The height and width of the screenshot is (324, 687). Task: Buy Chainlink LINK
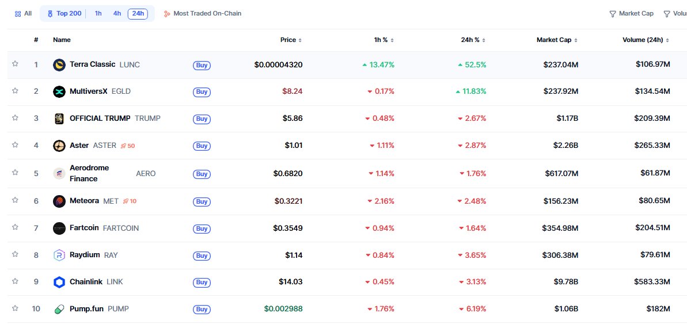click(202, 283)
